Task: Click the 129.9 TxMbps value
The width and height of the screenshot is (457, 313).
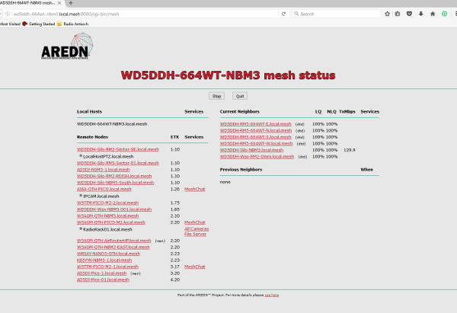Action: point(349,150)
